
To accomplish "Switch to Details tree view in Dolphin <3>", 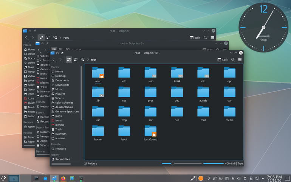I will coord(83,60).
